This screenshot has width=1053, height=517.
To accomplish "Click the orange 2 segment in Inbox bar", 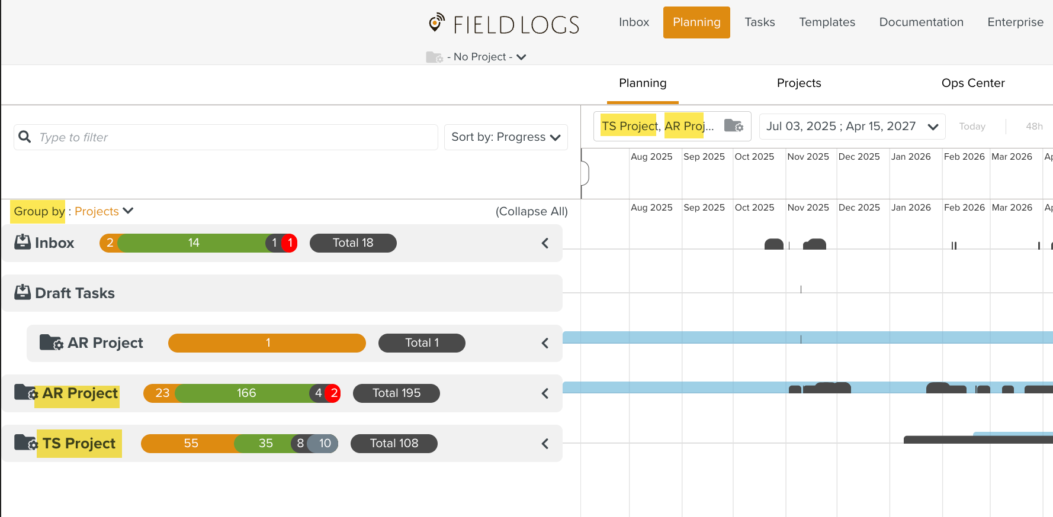I will tap(110, 243).
